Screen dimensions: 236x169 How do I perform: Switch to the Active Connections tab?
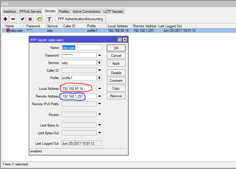86,12
